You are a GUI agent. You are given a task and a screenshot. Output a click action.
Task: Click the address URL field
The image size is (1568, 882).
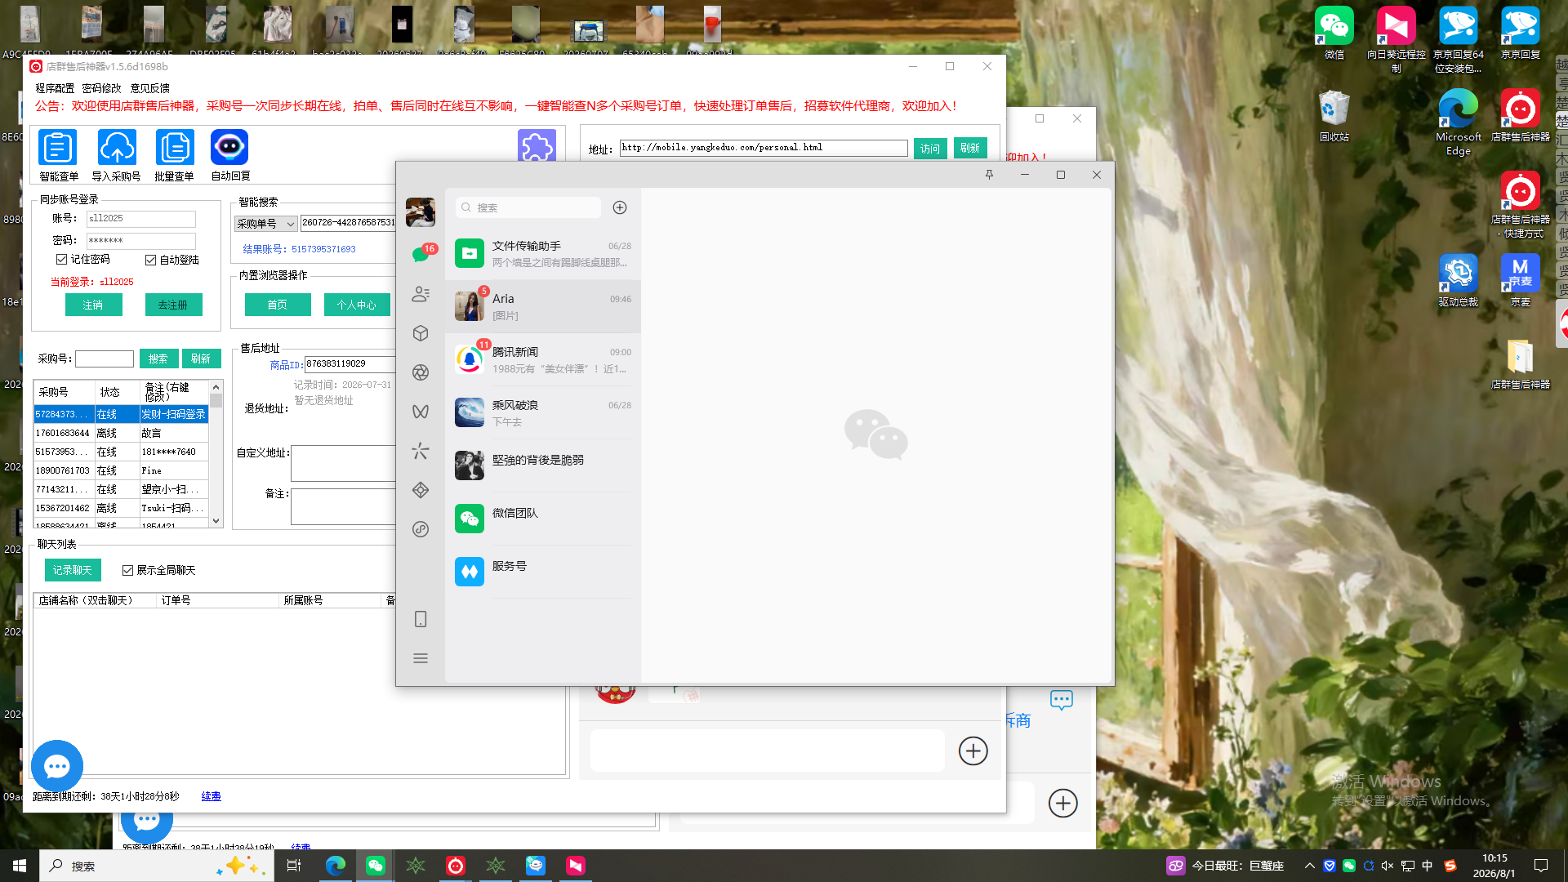[x=764, y=148]
